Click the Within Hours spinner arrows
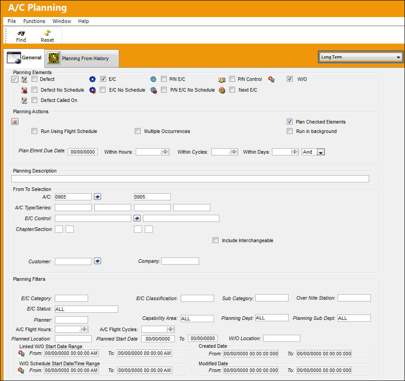 pyautogui.click(x=165, y=152)
